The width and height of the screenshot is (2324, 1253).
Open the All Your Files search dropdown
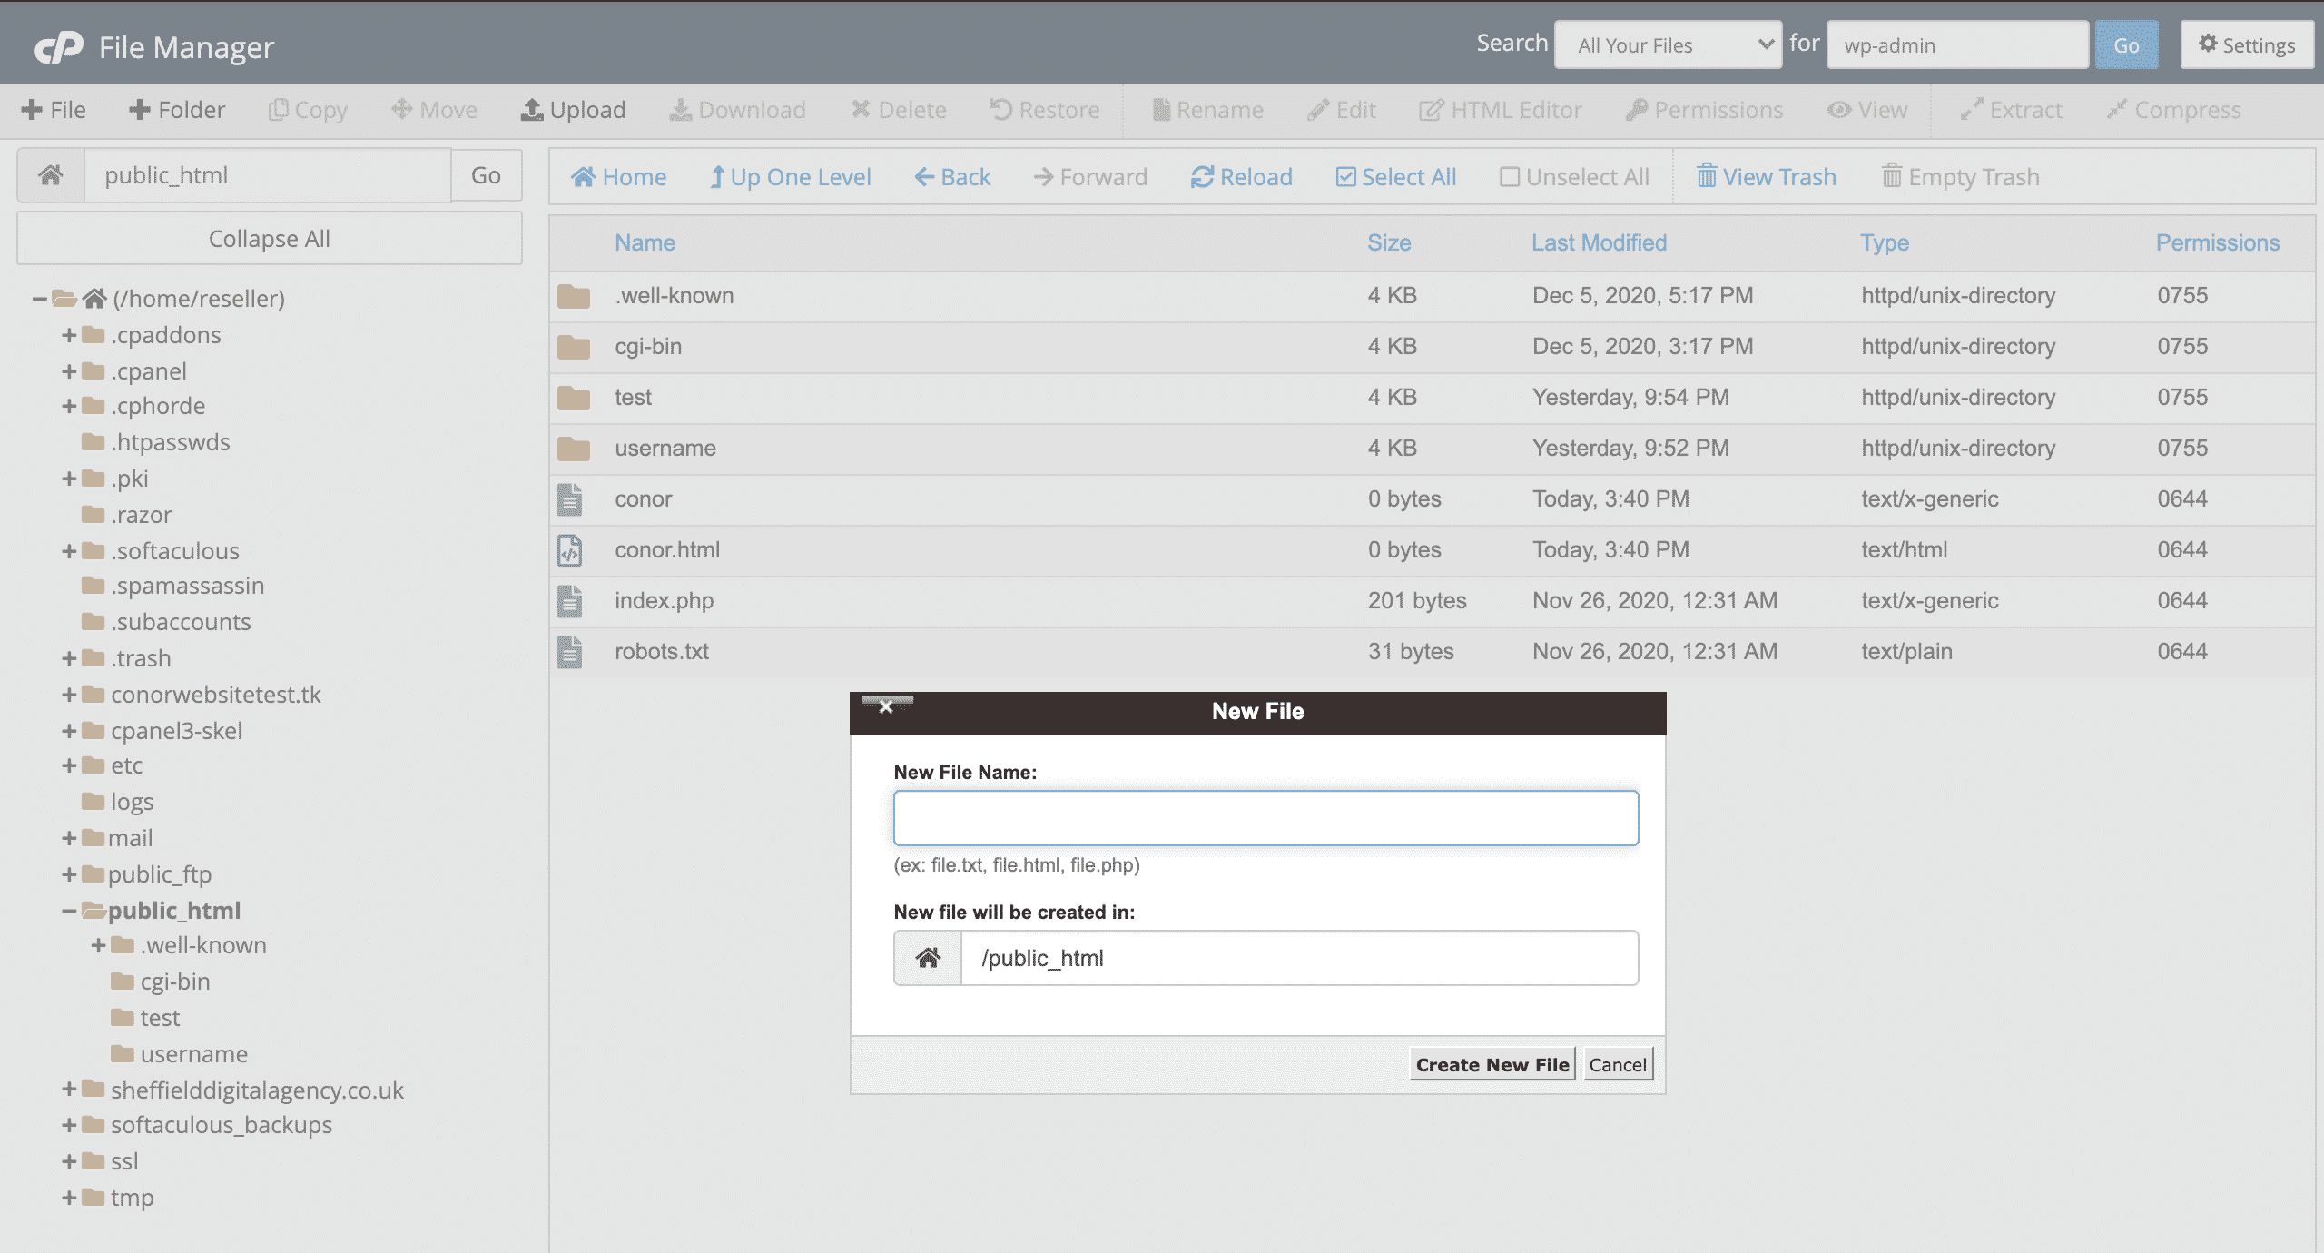coord(1669,44)
